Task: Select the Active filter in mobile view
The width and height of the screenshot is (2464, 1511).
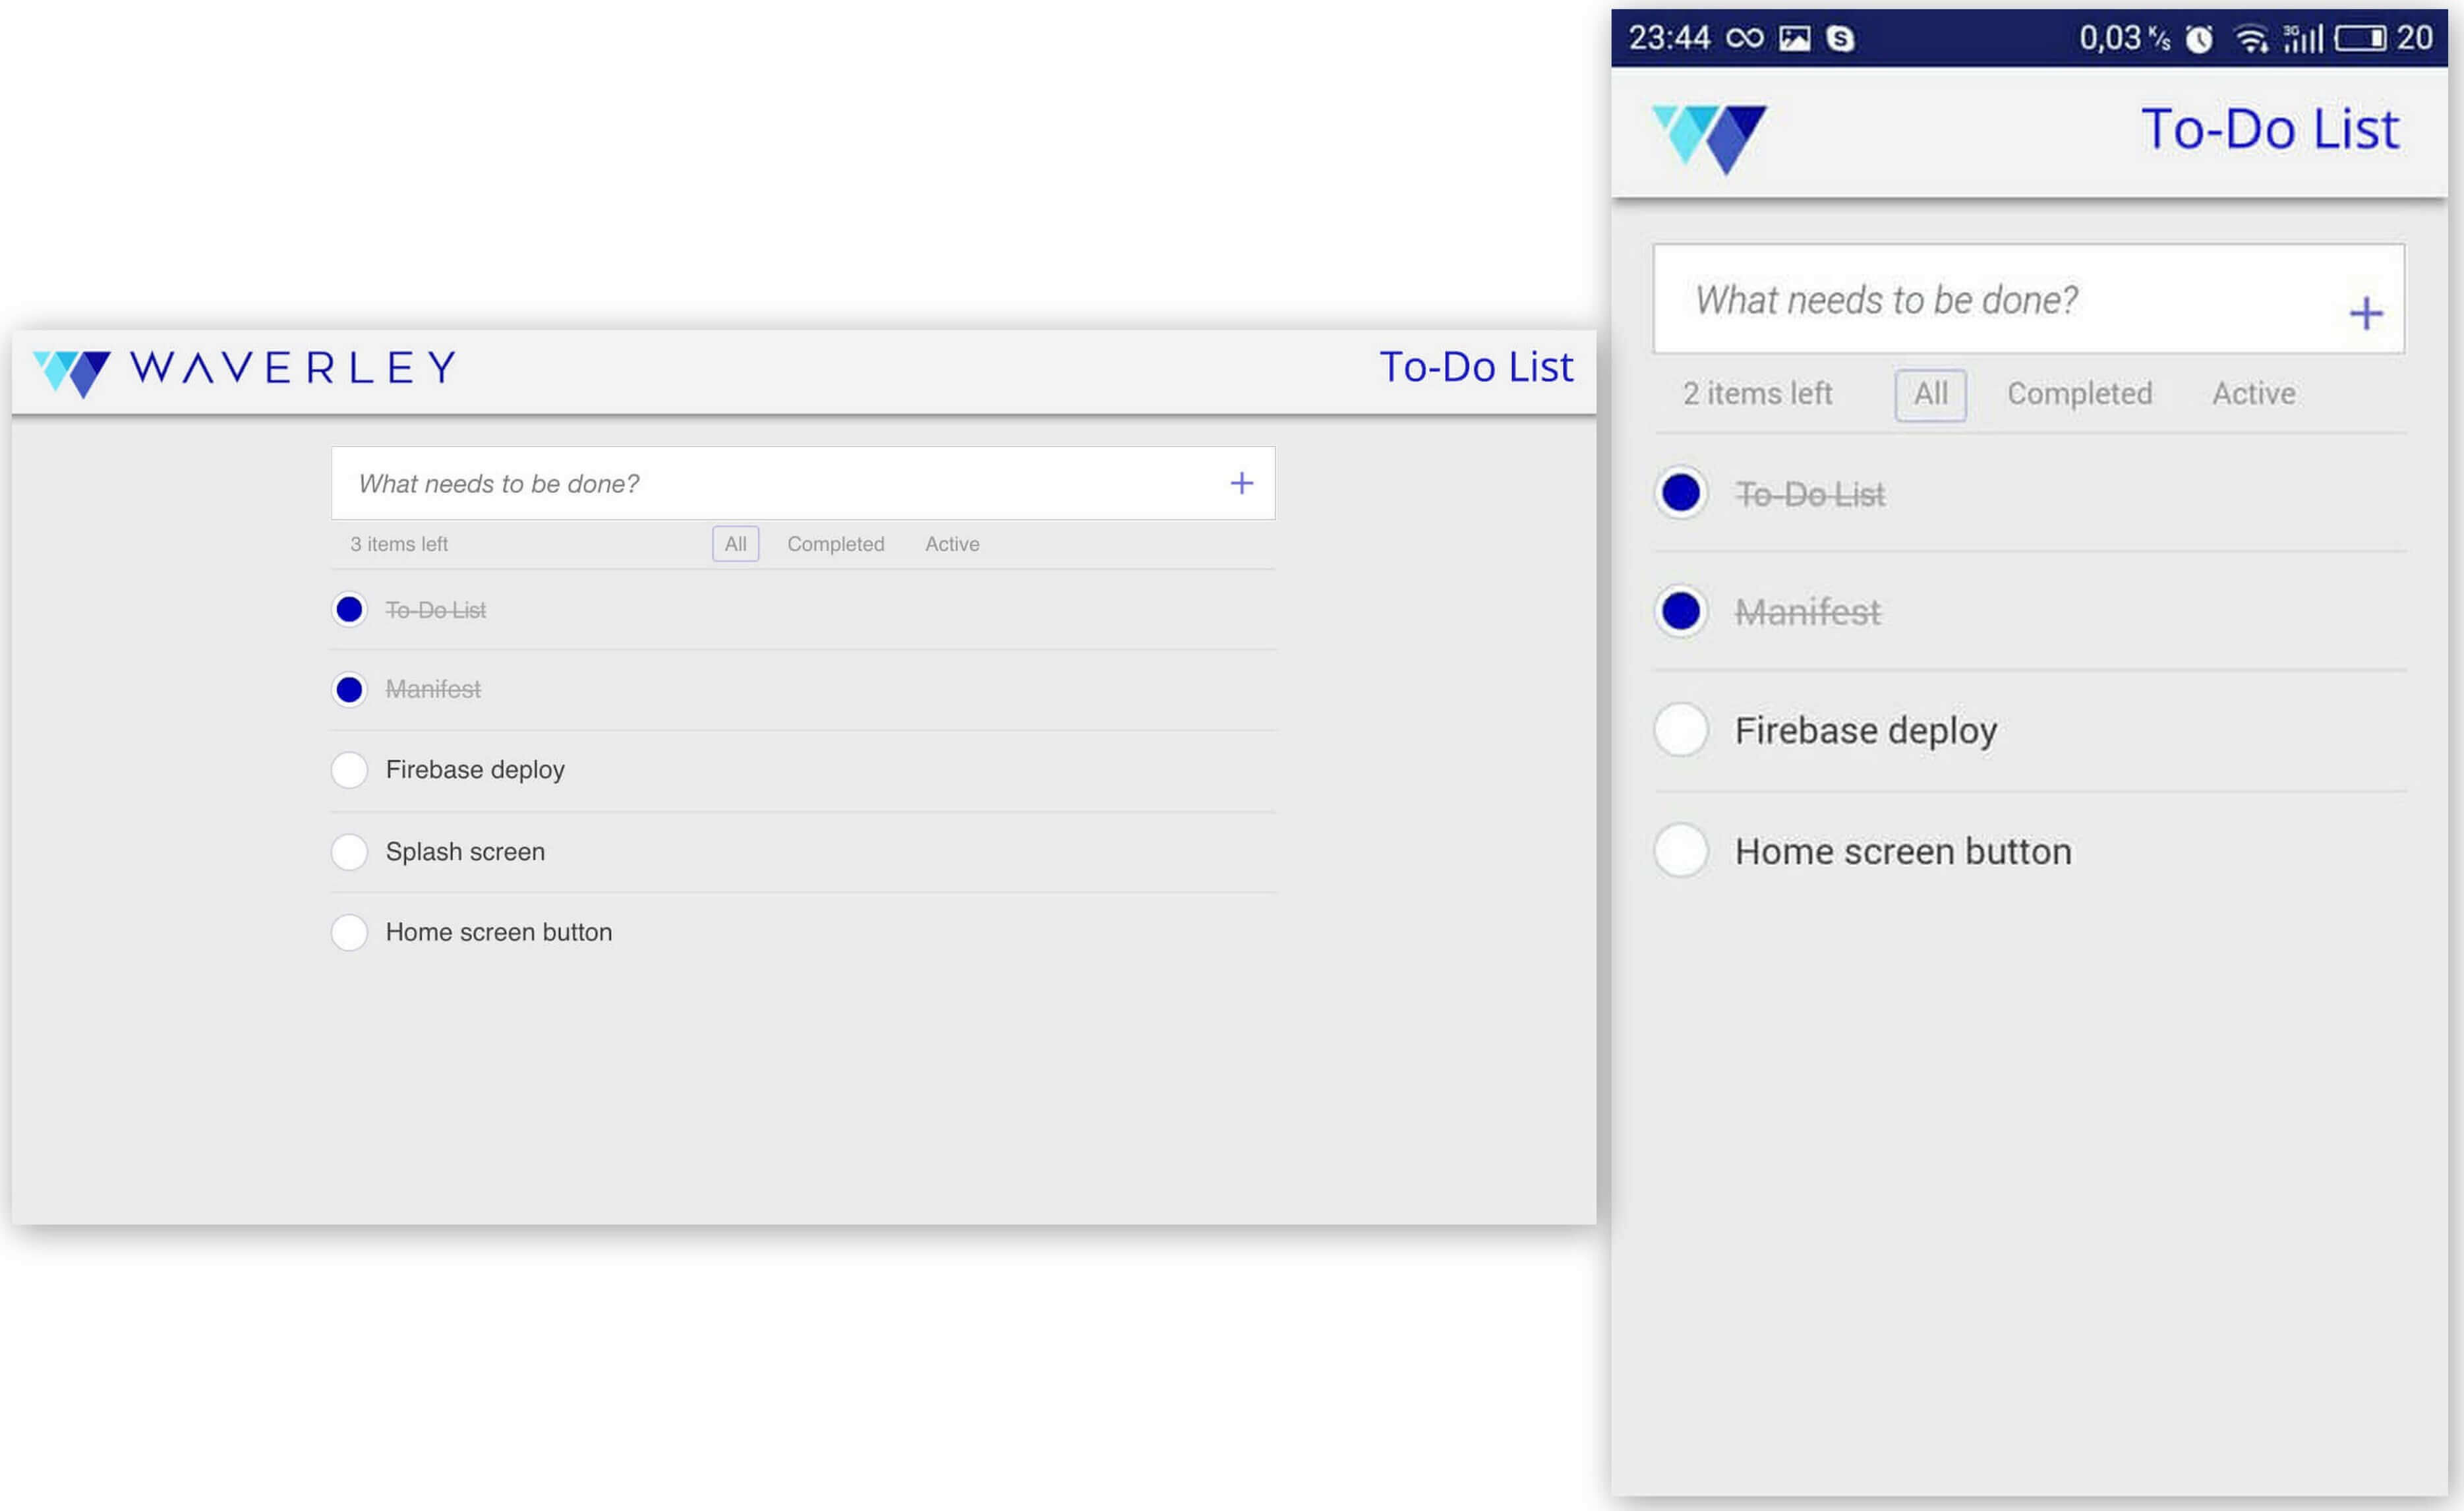Action: click(x=2254, y=394)
